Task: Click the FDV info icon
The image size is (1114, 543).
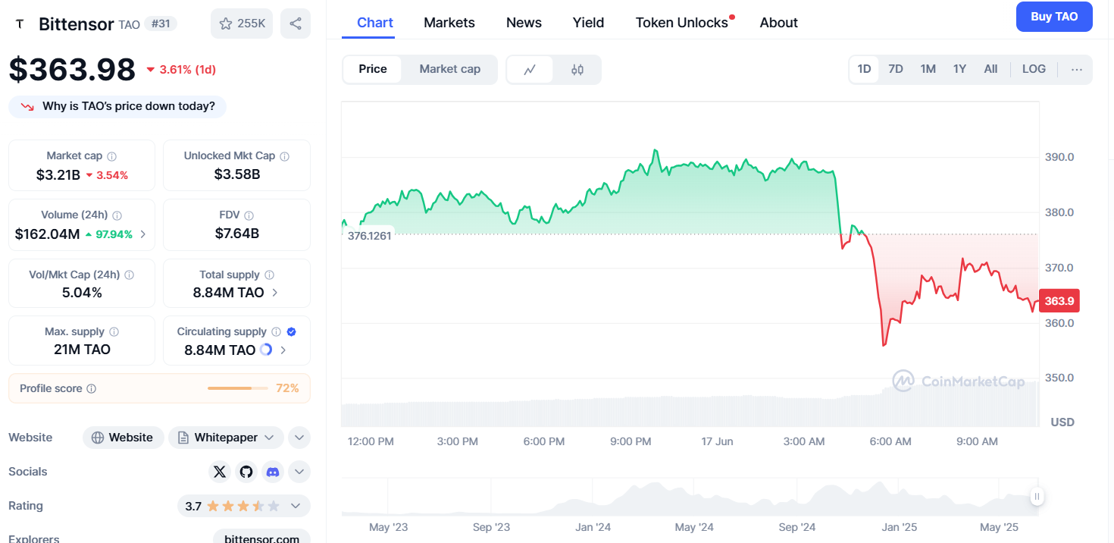Action: tap(249, 215)
